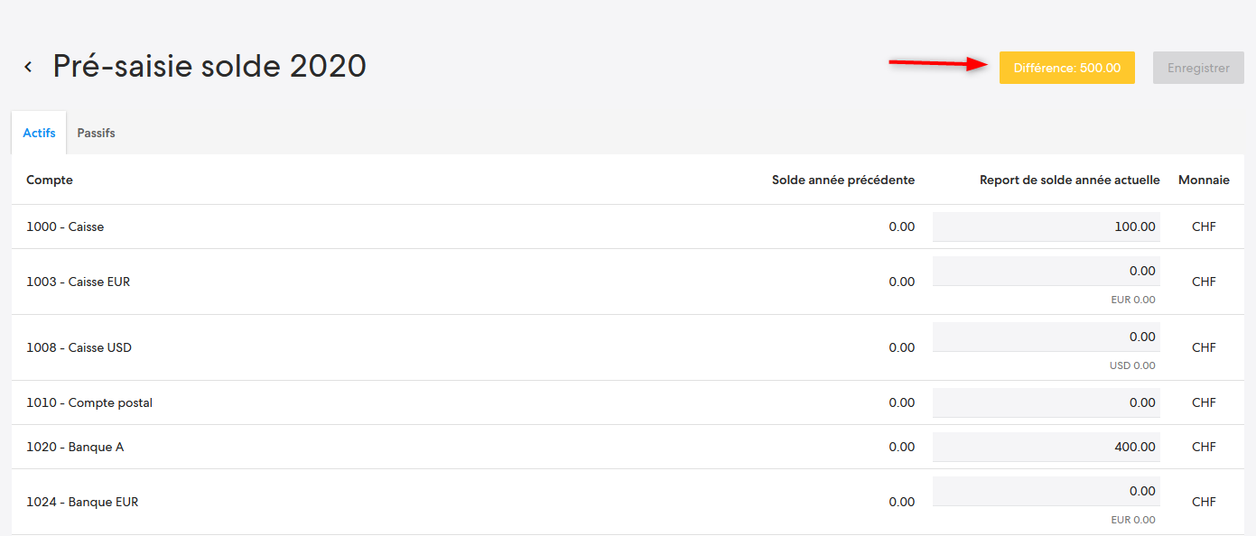Edit the 1020 - Banque A balance field
This screenshot has height=536, width=1256.
coord(1046,447)
